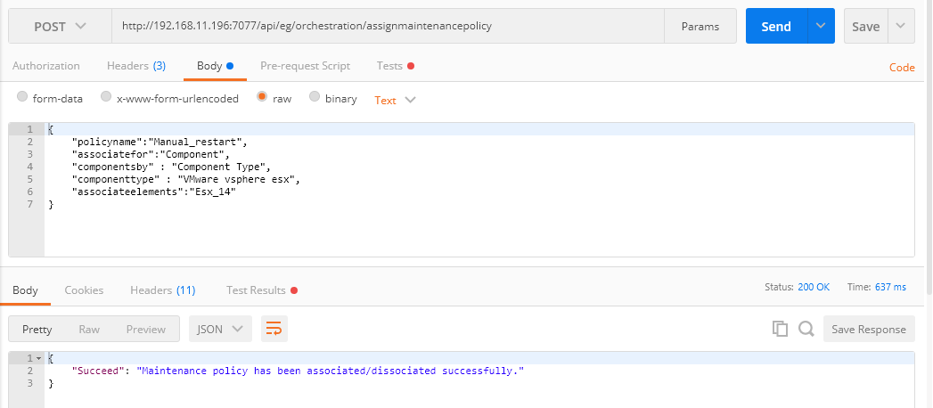Click the search response magnifier icon
Image resolution: width=933 pixels, height=408 pixels.
click(x=806, y=329)
